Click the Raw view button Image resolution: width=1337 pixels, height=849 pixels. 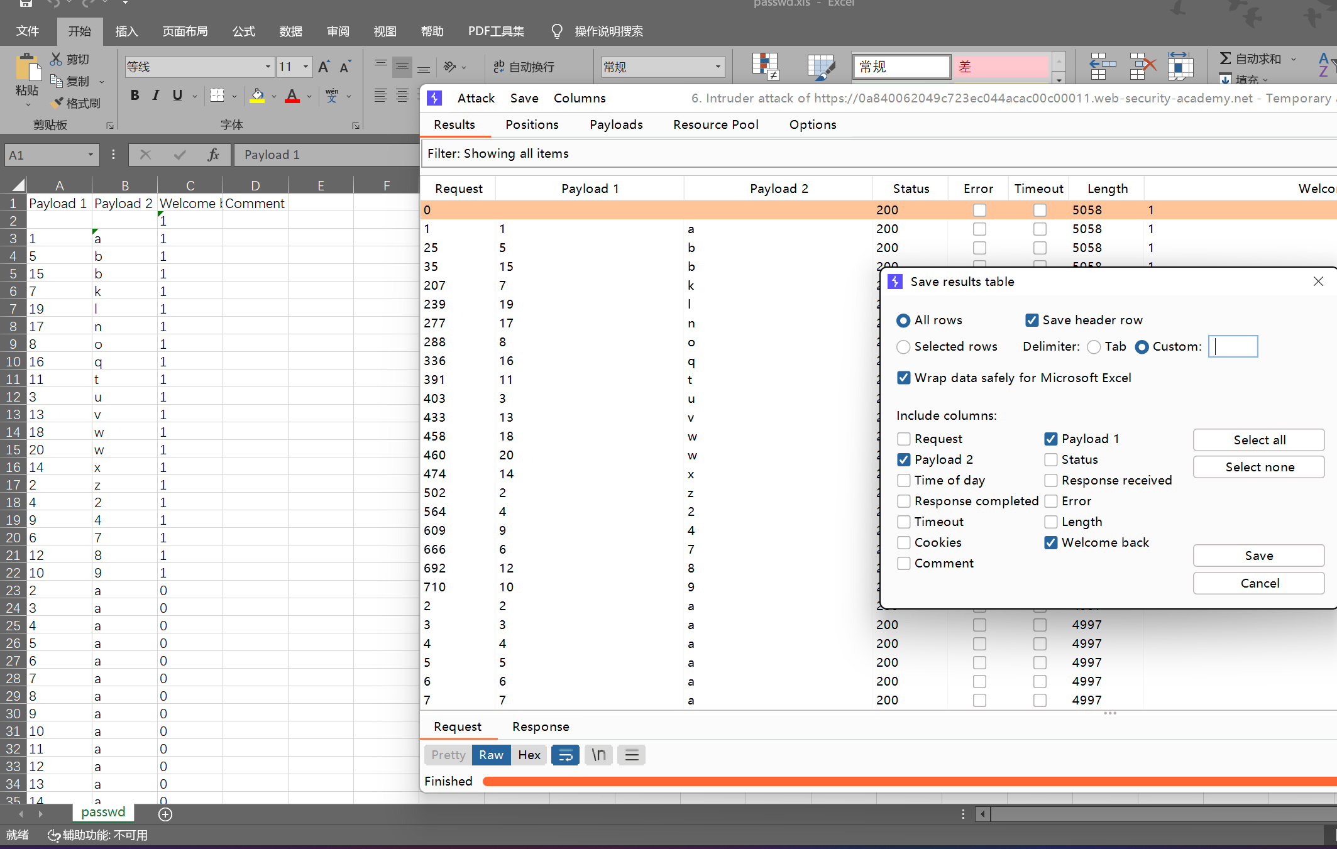491,755
